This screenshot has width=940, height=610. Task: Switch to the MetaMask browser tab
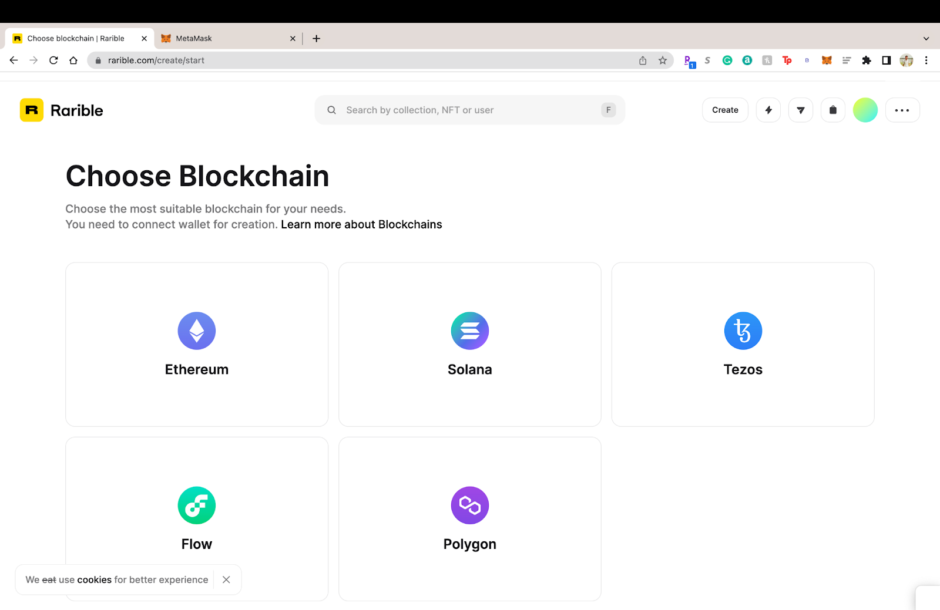click(228, 38)
